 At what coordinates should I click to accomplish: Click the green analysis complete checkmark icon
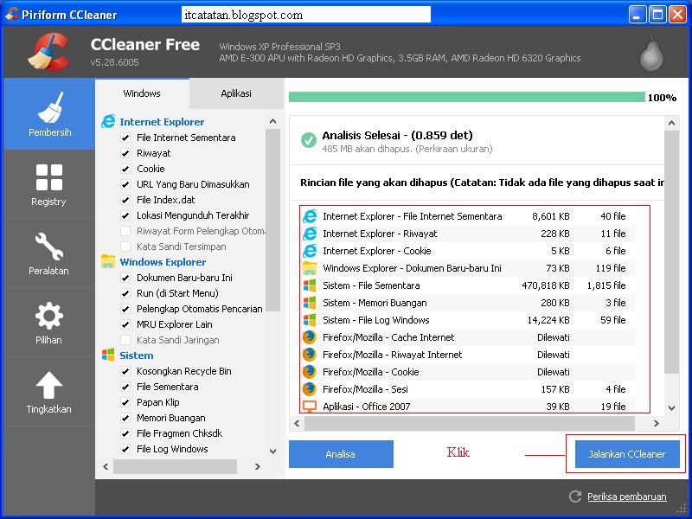coord(309,140)
